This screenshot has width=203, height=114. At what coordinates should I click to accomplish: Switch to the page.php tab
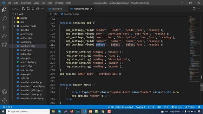(x=57, y=9)
